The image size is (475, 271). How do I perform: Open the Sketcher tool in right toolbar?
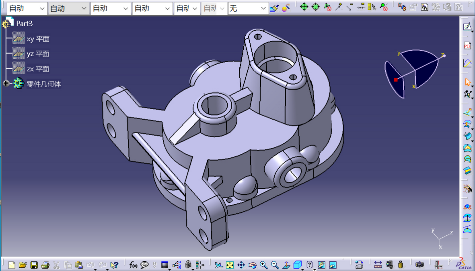coord(467,27)
